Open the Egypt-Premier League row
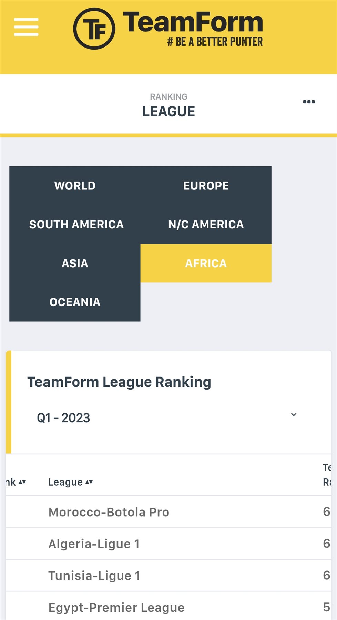This screenshot has height=620, width=337. coord(116,607)
